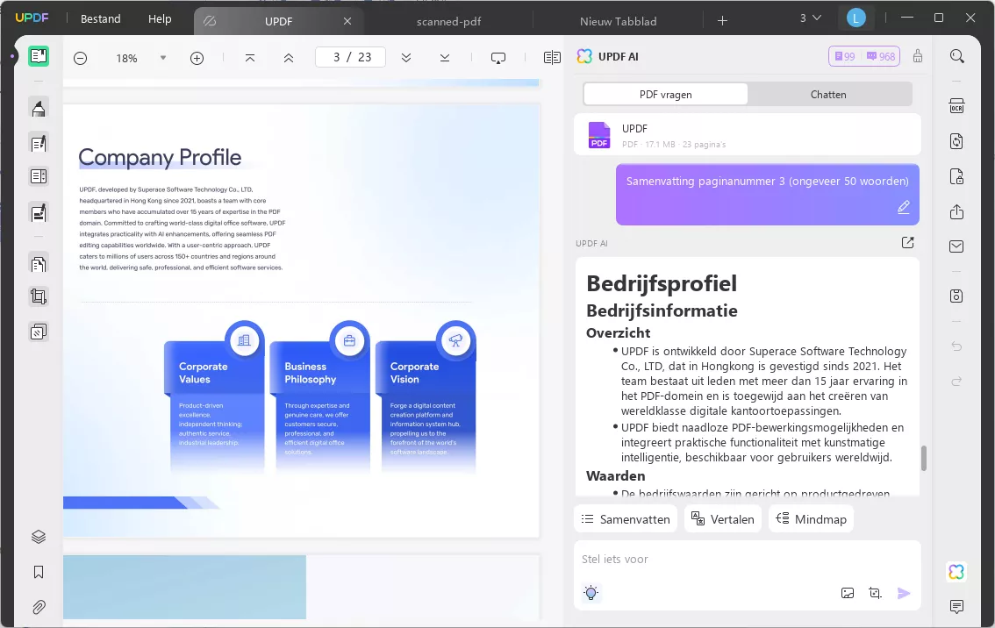The height and width of the screenshot is (628, 995).
Task: Click the Company Profile heading in document
Action: point(160,157)
